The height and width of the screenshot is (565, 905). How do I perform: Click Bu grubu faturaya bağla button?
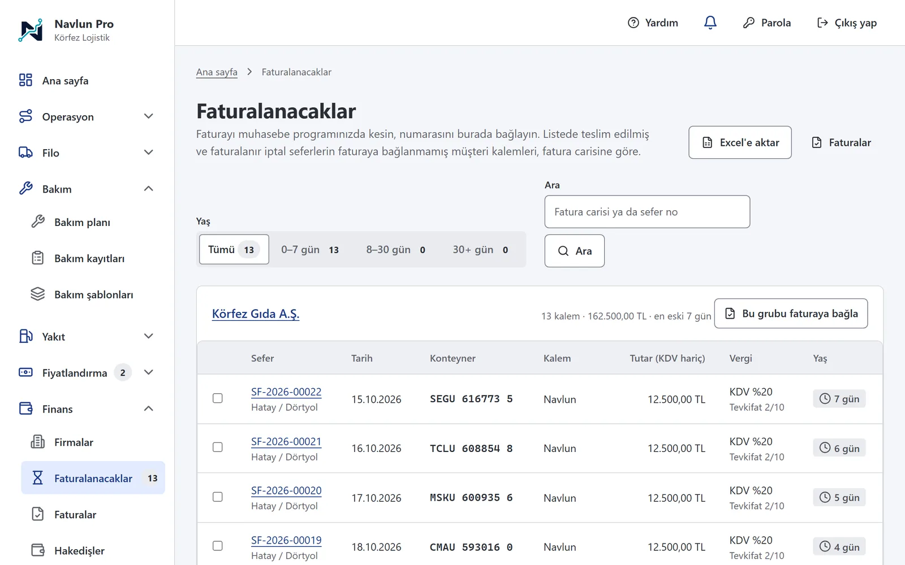pyautogui.click(x=791, y=314)
